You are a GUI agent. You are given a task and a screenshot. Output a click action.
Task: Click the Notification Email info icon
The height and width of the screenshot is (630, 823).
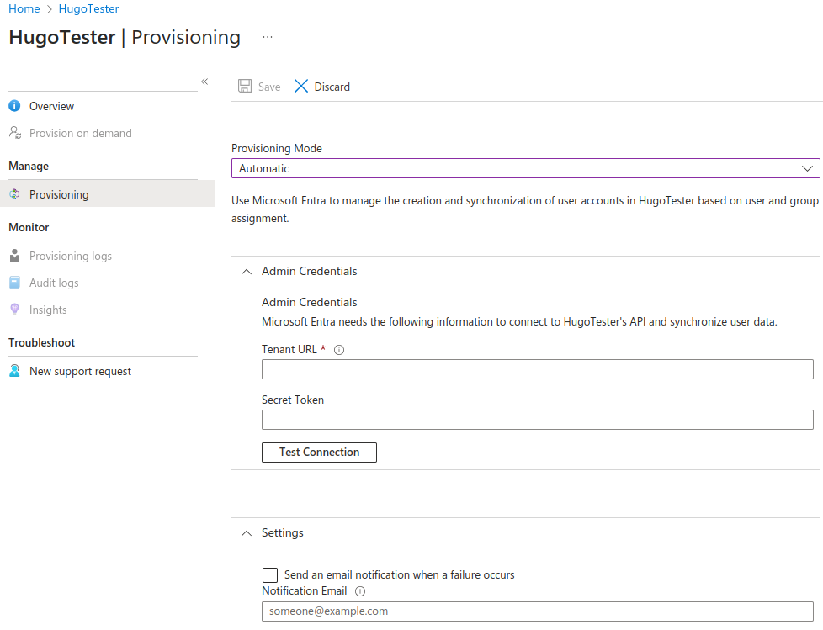pyautogui.click(x=360, y=591)
